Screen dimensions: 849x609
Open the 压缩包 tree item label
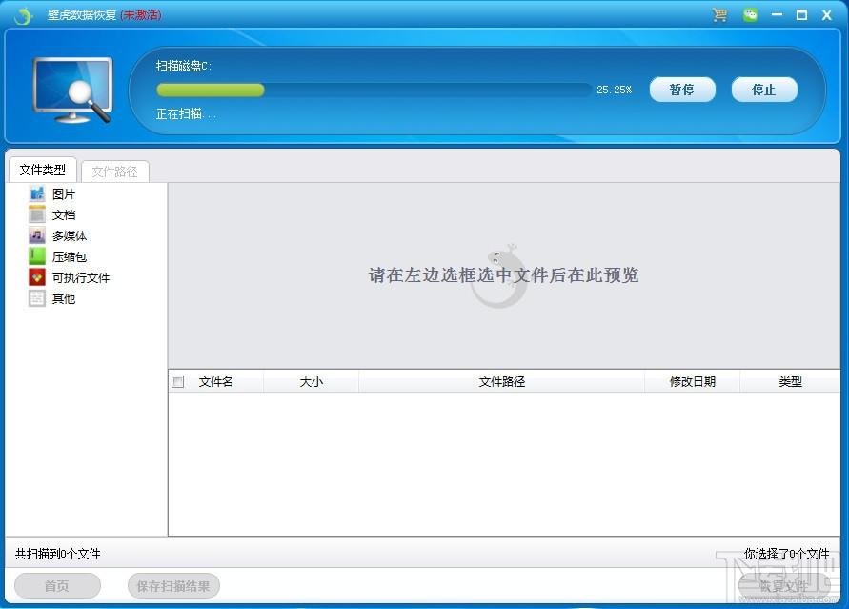coord(70,256)
